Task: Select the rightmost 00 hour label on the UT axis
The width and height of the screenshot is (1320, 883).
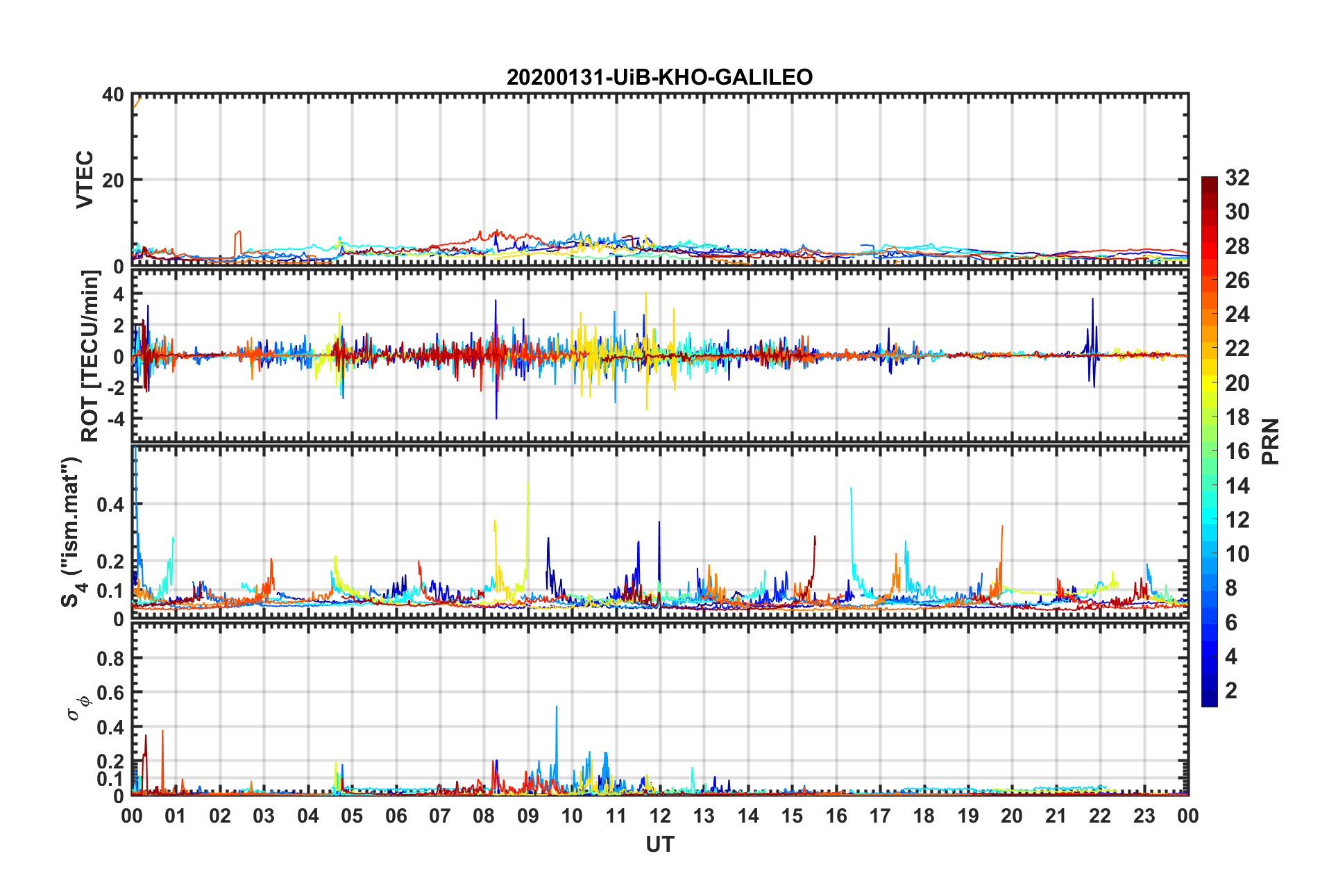Action: click(x=1188, y=816)
